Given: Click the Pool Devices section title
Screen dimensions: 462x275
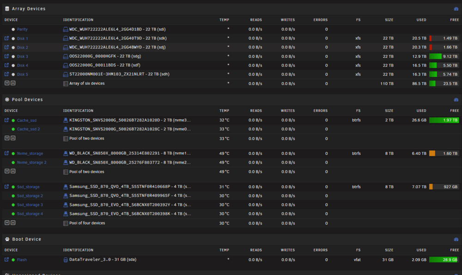Looking at the screenshot, I should point(27,100).
